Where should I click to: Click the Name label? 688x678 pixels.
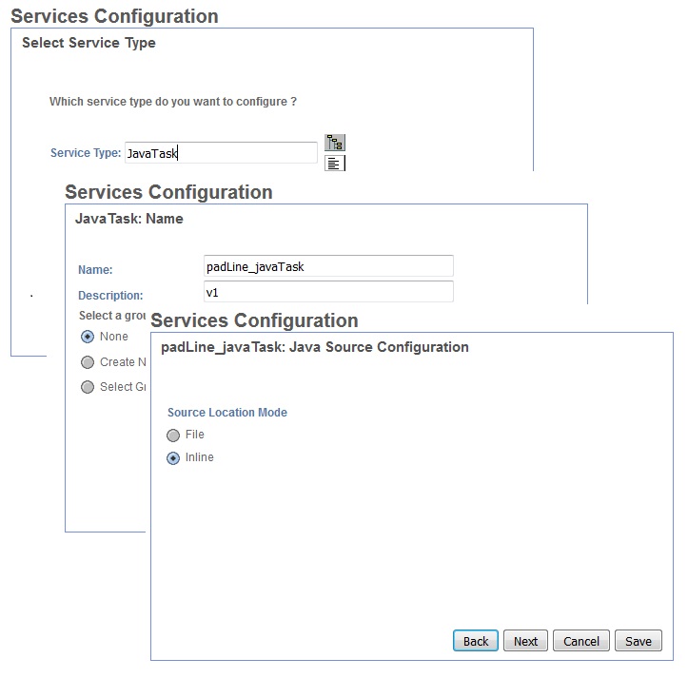[95, 271]
